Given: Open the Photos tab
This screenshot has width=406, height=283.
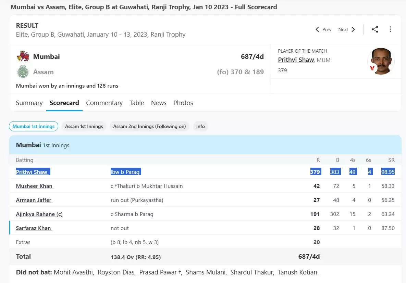Looking at the screenshot, I should 183,103.
